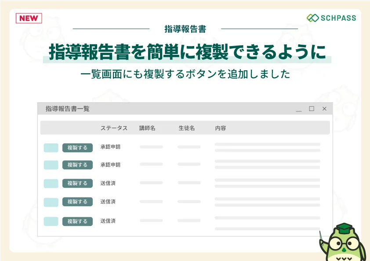Viewport: 370px width, 261px height.
Task: Click the 講師名 column header
Action: pos(147,128)
